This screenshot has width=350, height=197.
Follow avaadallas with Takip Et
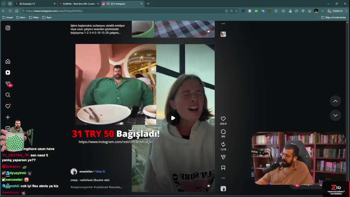[100, 172]
